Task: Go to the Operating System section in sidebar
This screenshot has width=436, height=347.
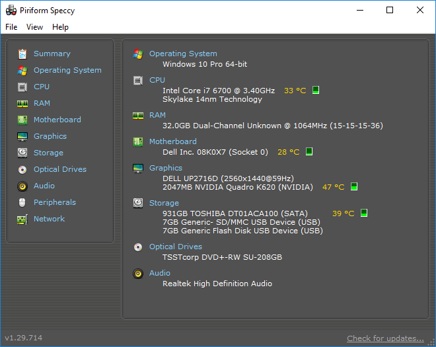Action: [67, 70]
